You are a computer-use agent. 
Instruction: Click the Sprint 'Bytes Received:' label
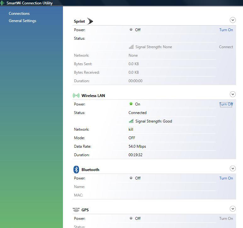87,72
